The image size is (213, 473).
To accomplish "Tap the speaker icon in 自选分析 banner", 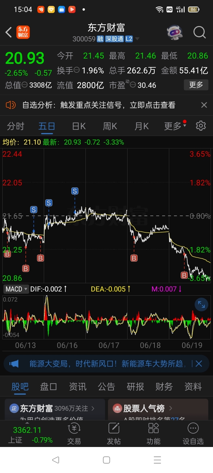I will 11,105.
